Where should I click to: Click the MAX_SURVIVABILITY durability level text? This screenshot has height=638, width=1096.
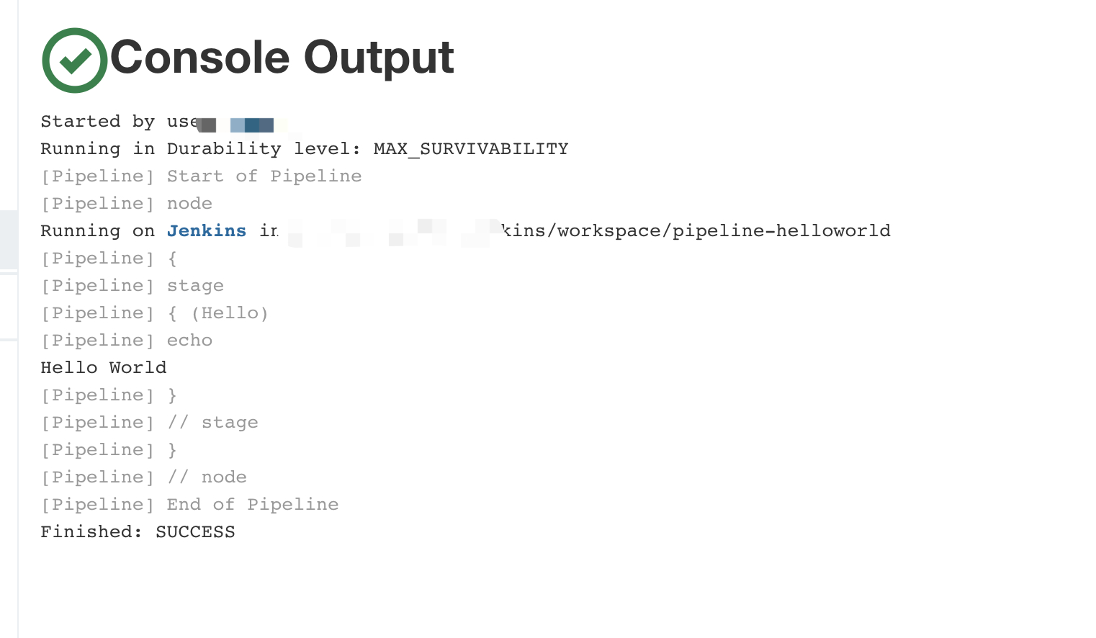(471, 149)
